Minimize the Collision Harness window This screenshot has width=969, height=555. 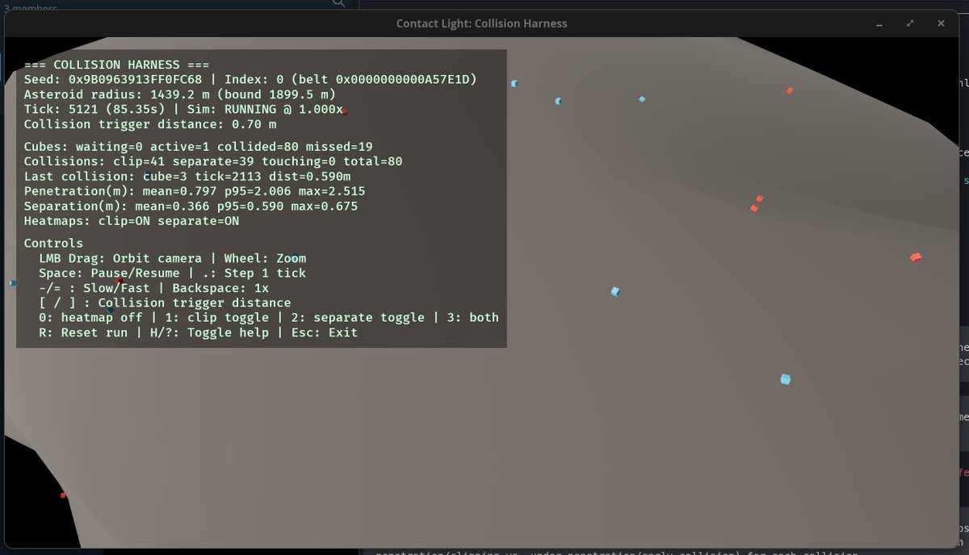click(880, 23)
